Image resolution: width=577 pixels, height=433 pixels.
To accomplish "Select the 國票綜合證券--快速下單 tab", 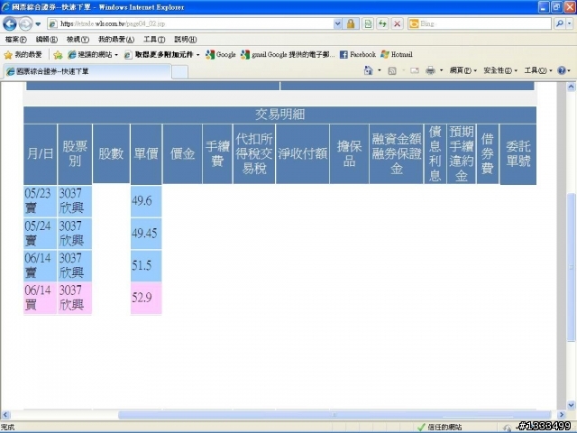I will point(87,71).
